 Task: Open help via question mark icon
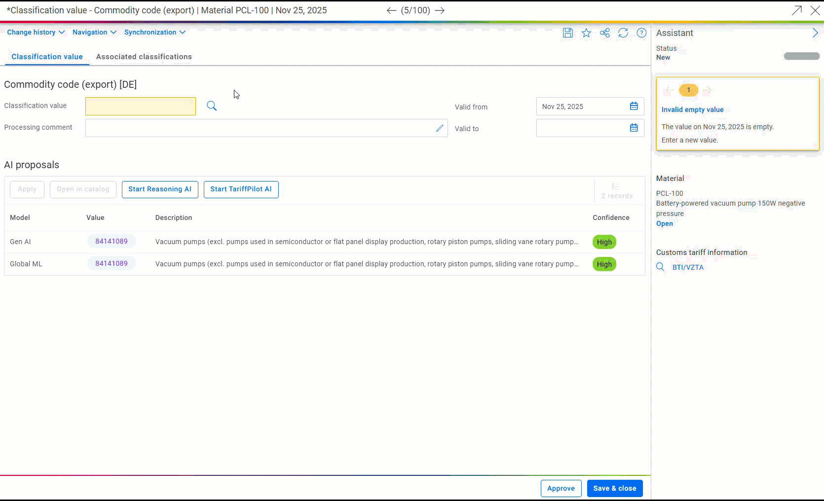tap(641, 33)
